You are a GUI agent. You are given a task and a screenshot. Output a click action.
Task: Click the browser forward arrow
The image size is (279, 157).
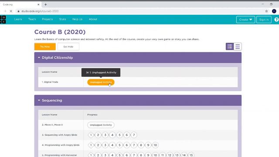pos(5,11)
